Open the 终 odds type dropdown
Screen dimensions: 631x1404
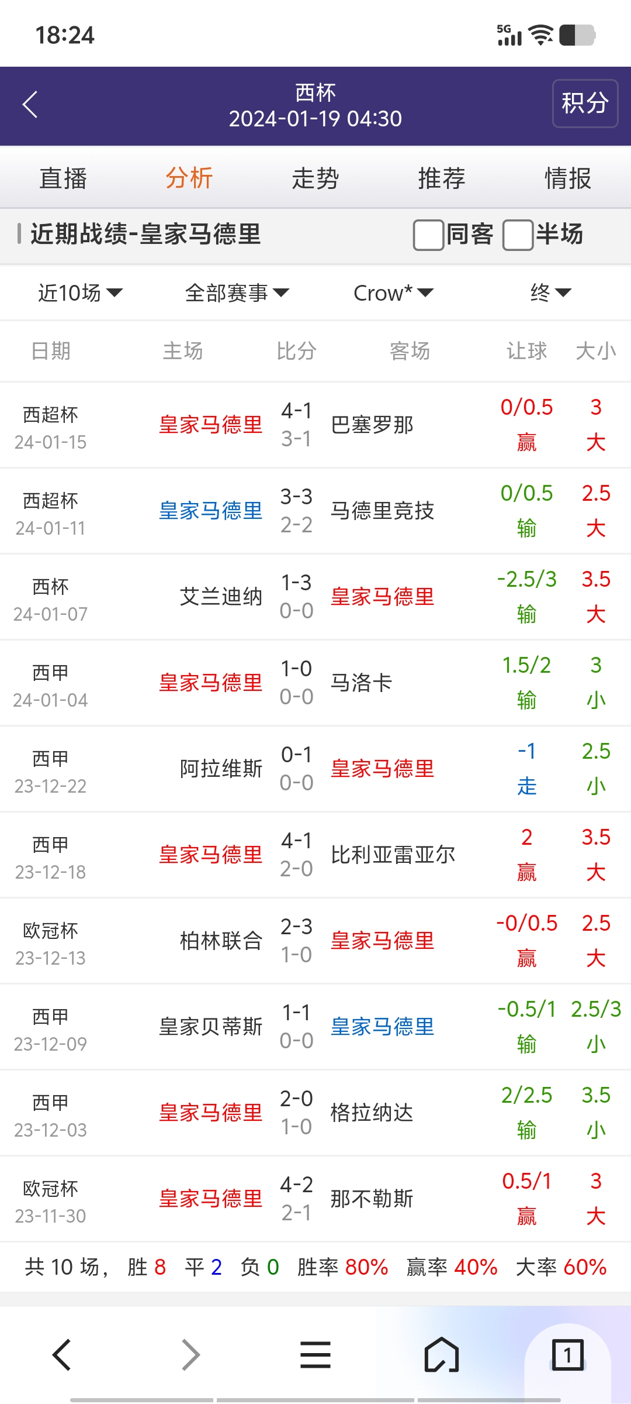coord(550,292)
